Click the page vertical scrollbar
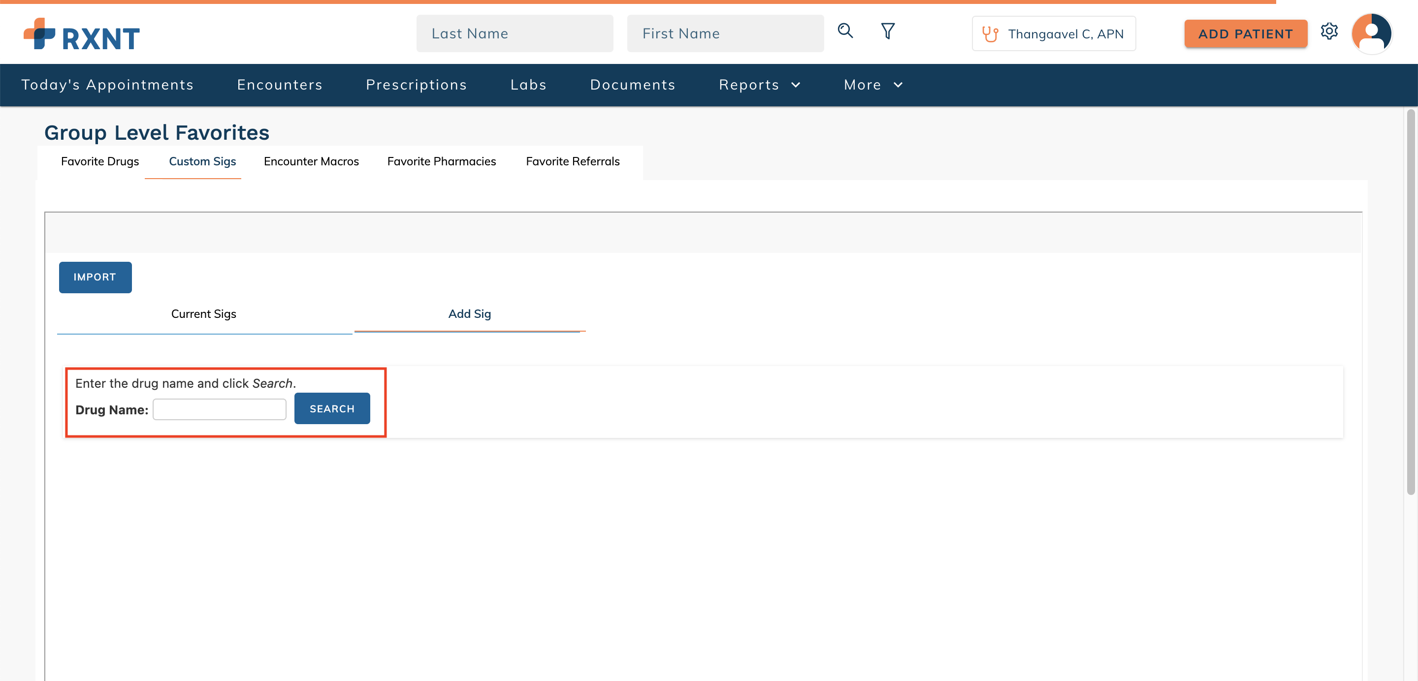Viewport: 1418px width, 681px height. tap(1410, 303)
